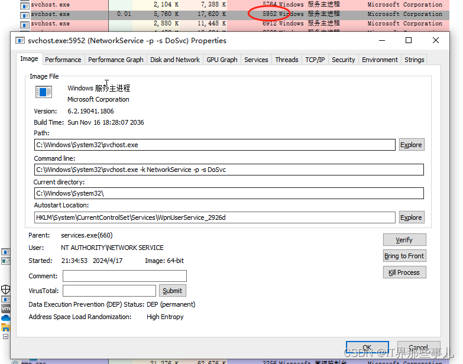Click the parent text services.exe(660)

(x=86, y=235)
